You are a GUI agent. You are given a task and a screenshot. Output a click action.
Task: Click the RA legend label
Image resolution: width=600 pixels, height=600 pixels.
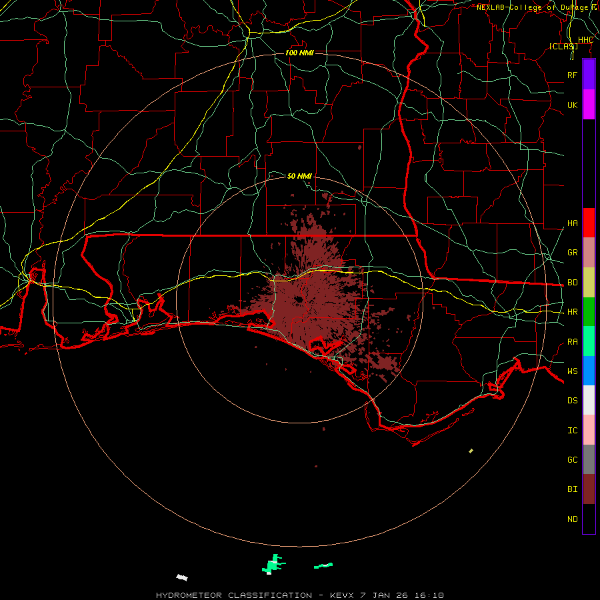572,342
